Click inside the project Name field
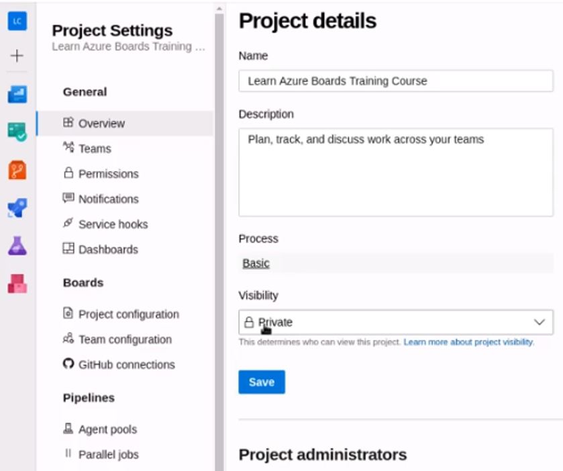 pyautogui.click(x=396, y=79)
